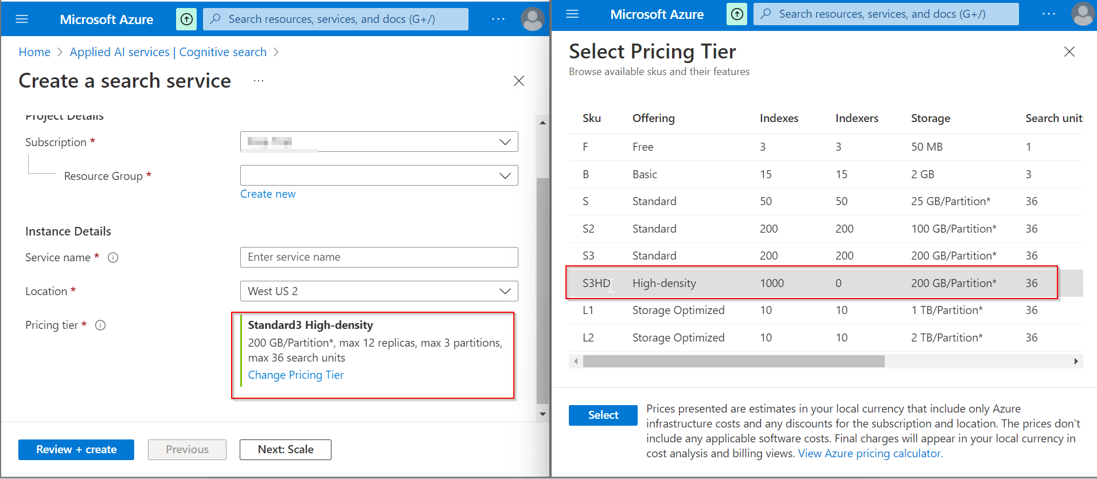Click upgrade arrow icon in left Azure header
This screenshot has height=479, width=1097.
click(186, 19)
